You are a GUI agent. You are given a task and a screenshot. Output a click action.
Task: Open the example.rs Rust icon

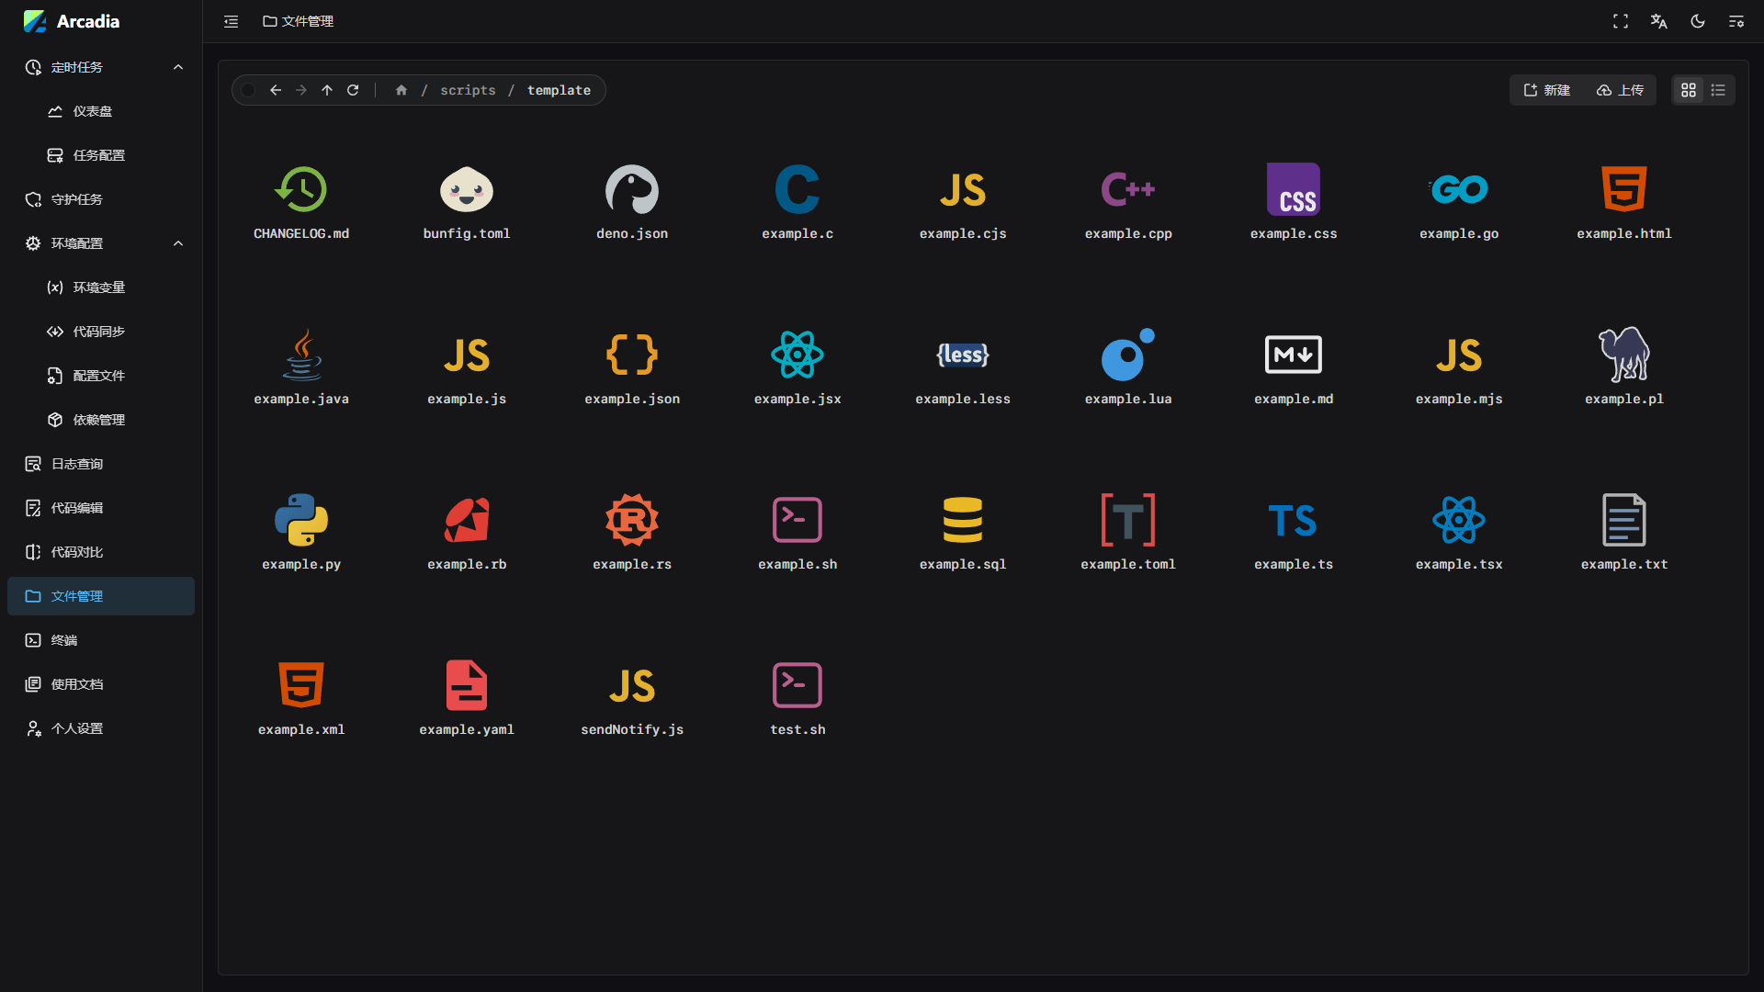tap(632, 520)
